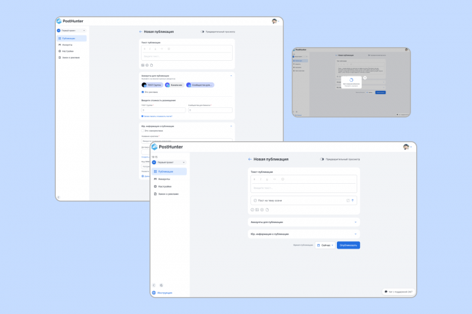Click the blue help link below the cost fields
The width and height of the screenshot is (472, 314).
[x=157, y=116]
